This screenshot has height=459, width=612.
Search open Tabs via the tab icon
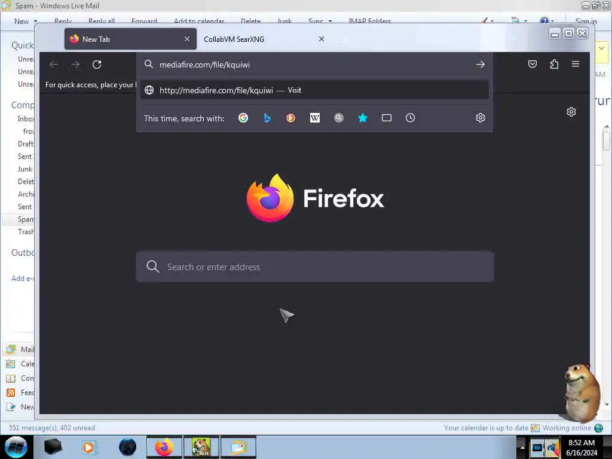[x=387, y=118]
